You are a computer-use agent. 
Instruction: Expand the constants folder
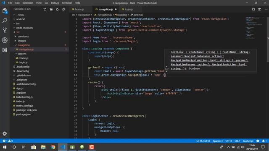[x=23, y=36]
